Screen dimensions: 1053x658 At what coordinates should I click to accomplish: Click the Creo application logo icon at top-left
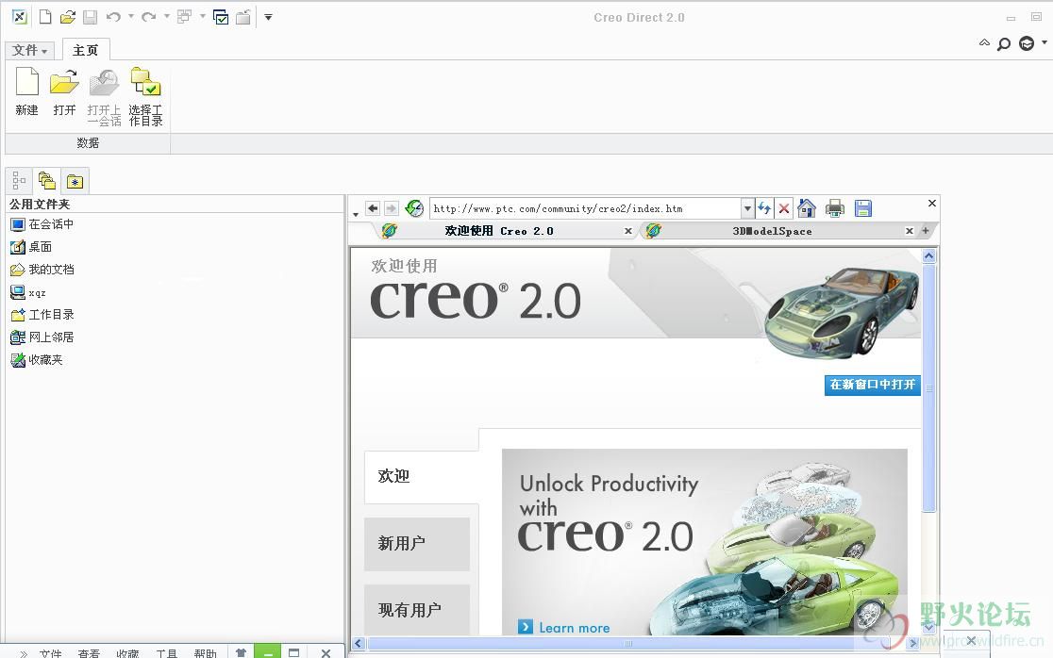tap(20, 17)
